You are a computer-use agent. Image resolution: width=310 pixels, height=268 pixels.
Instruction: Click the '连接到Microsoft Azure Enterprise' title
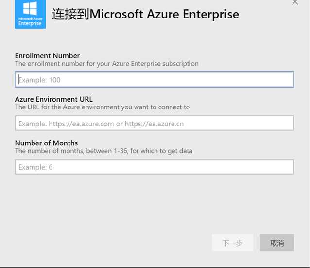tap(145, 14)
